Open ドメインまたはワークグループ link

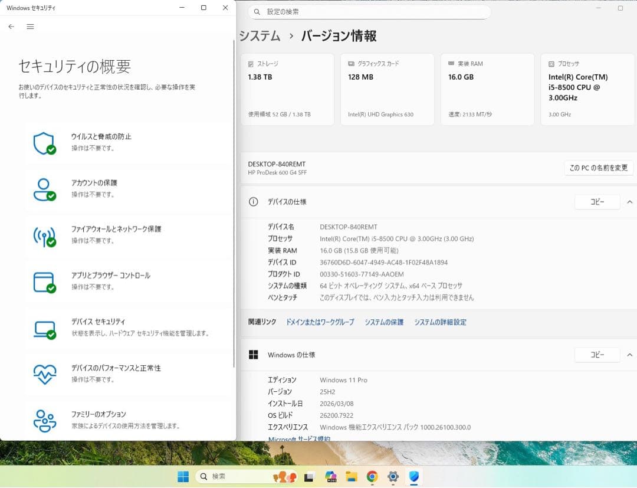click(x=320, y=322)
